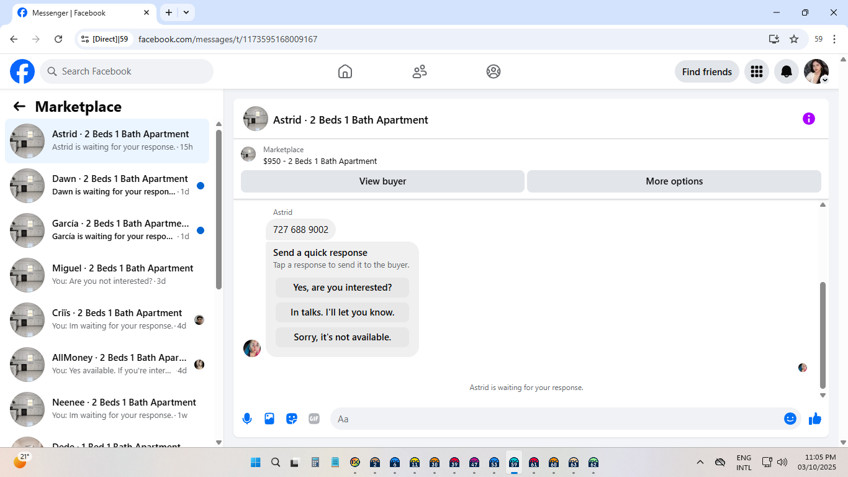This screenshot has width=848, height=477.
Task: Open the $950 - 2 Beds 1 Bath Apartment listing
Action: coord(320,161)
